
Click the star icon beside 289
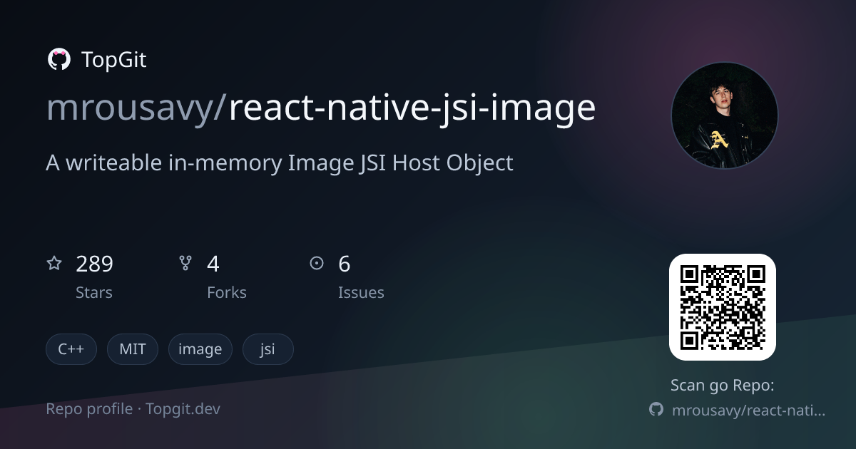coord(54,264)
